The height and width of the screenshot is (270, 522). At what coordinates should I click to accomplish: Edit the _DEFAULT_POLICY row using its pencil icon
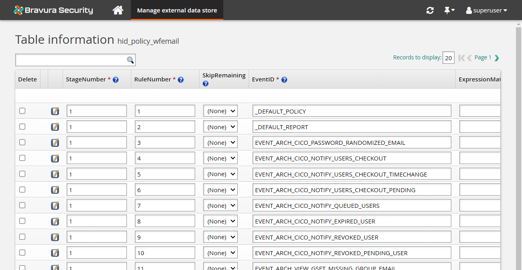(55, 111)
